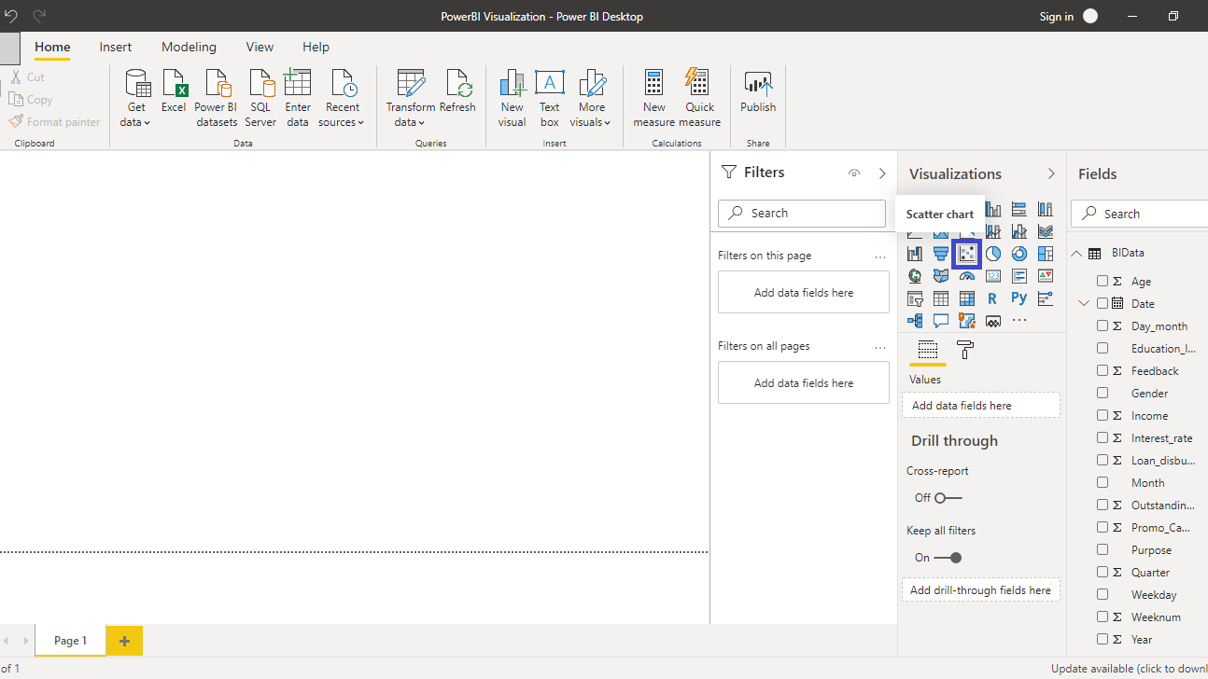The image size is (1208, 679).
Task: Choose the Multi-row card visual
Action: pos(1019,276)
